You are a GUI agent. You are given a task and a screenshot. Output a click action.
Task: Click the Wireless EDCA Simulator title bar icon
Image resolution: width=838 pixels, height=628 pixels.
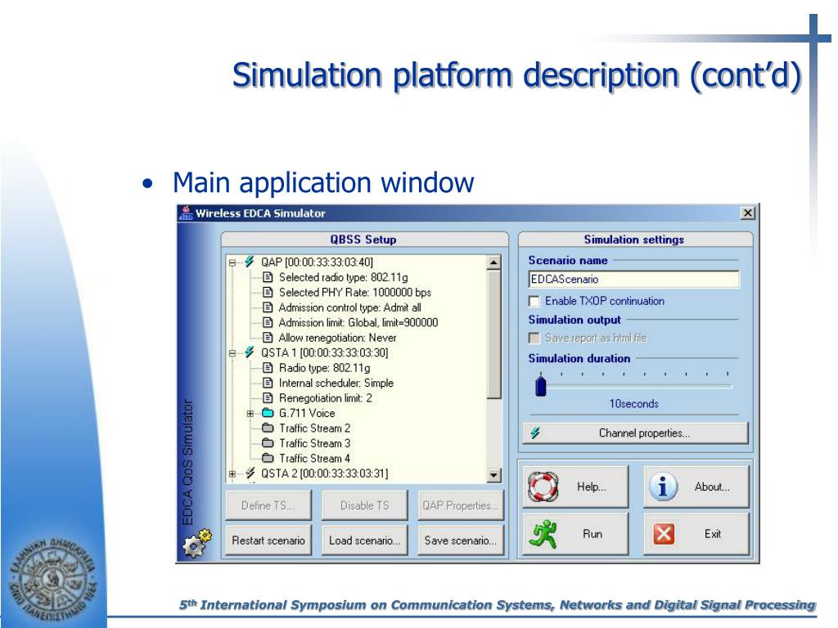click(x=186, y=213)
